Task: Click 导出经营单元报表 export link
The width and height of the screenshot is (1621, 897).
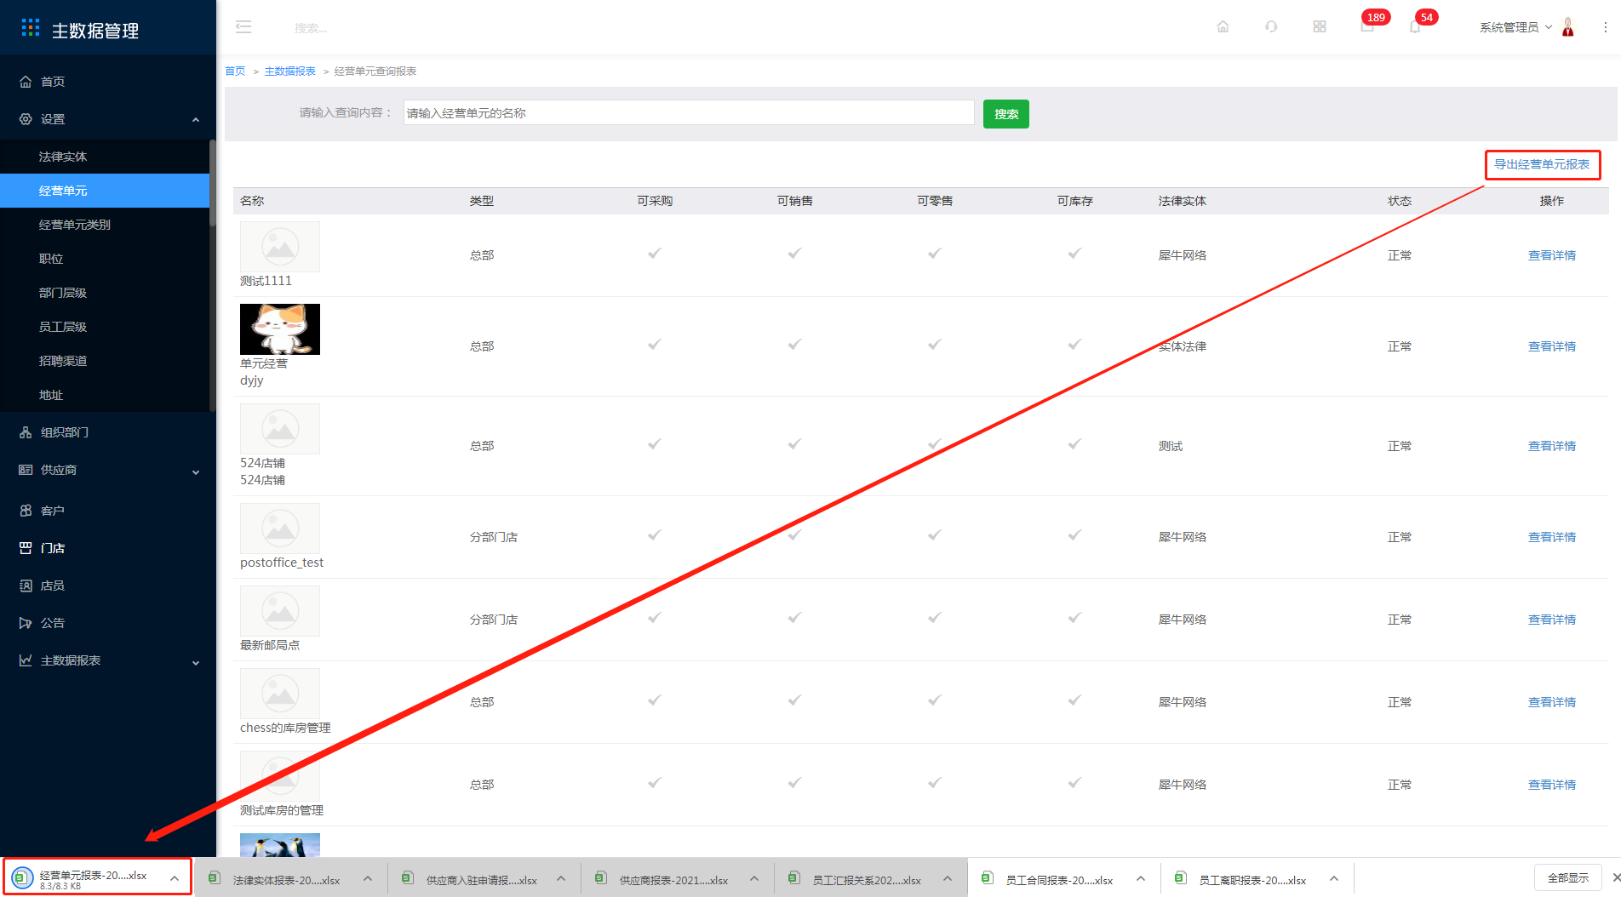Action: click(1542, 164)
